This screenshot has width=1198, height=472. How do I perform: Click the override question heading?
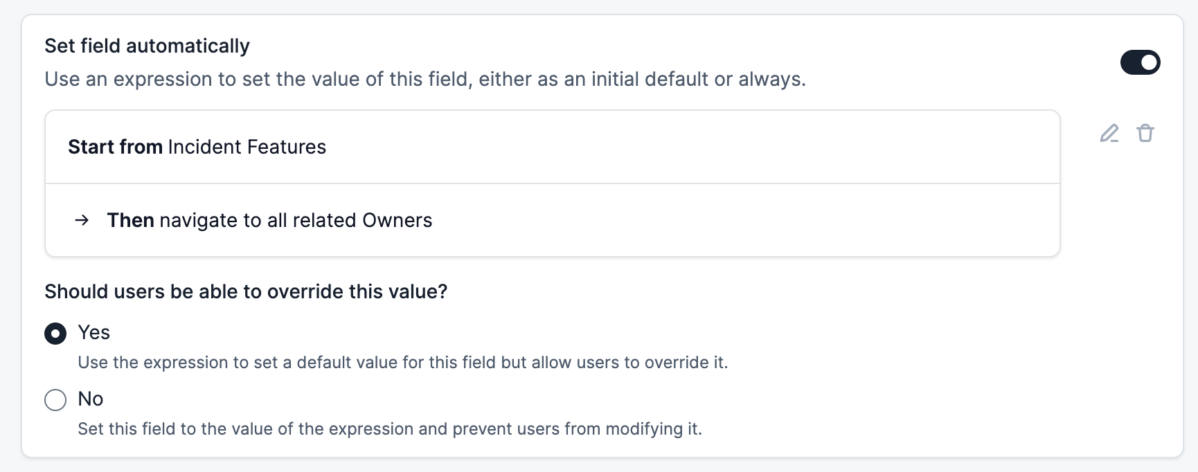(246, 292)
